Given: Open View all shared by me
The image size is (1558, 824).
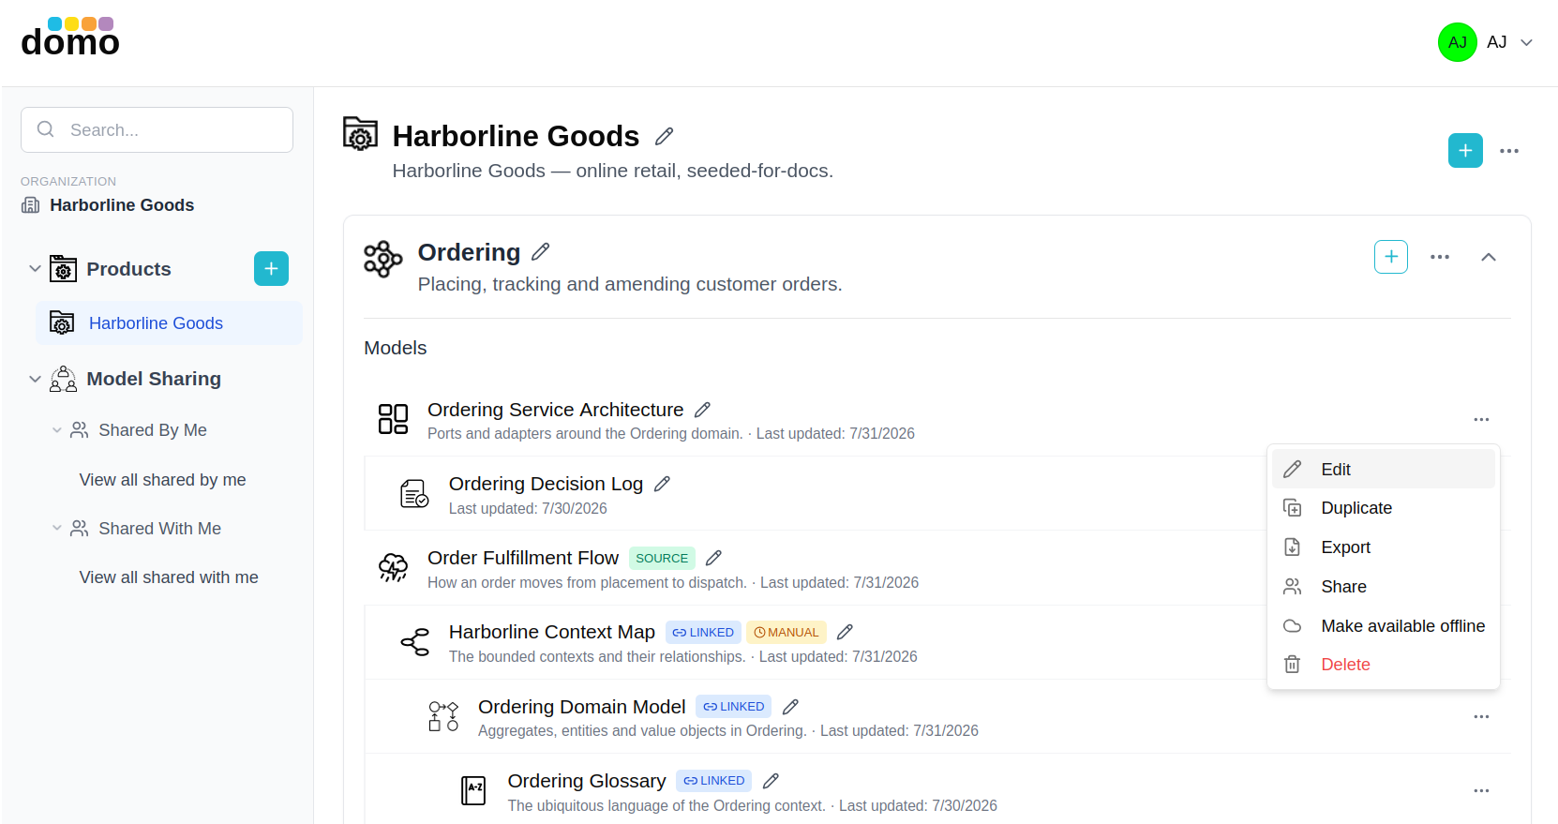Looking at the screenshot, I should (162, 480).
